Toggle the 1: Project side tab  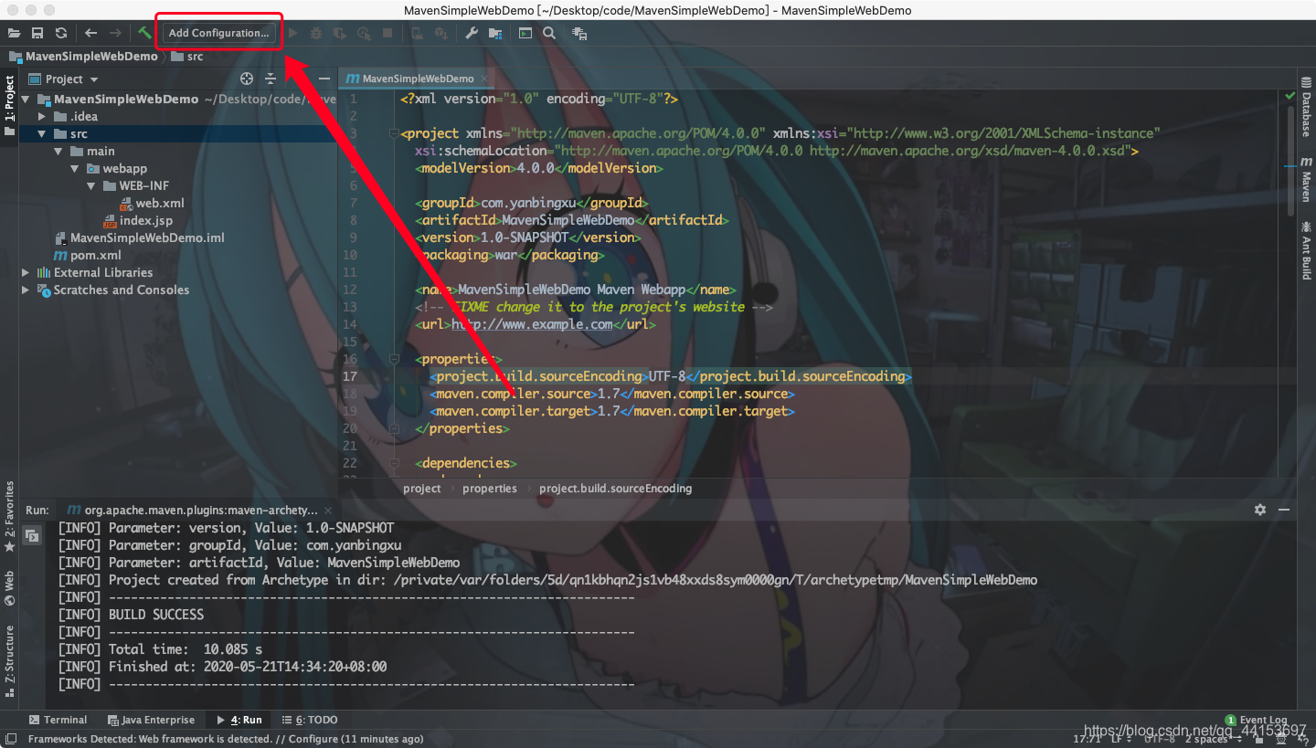9,105
